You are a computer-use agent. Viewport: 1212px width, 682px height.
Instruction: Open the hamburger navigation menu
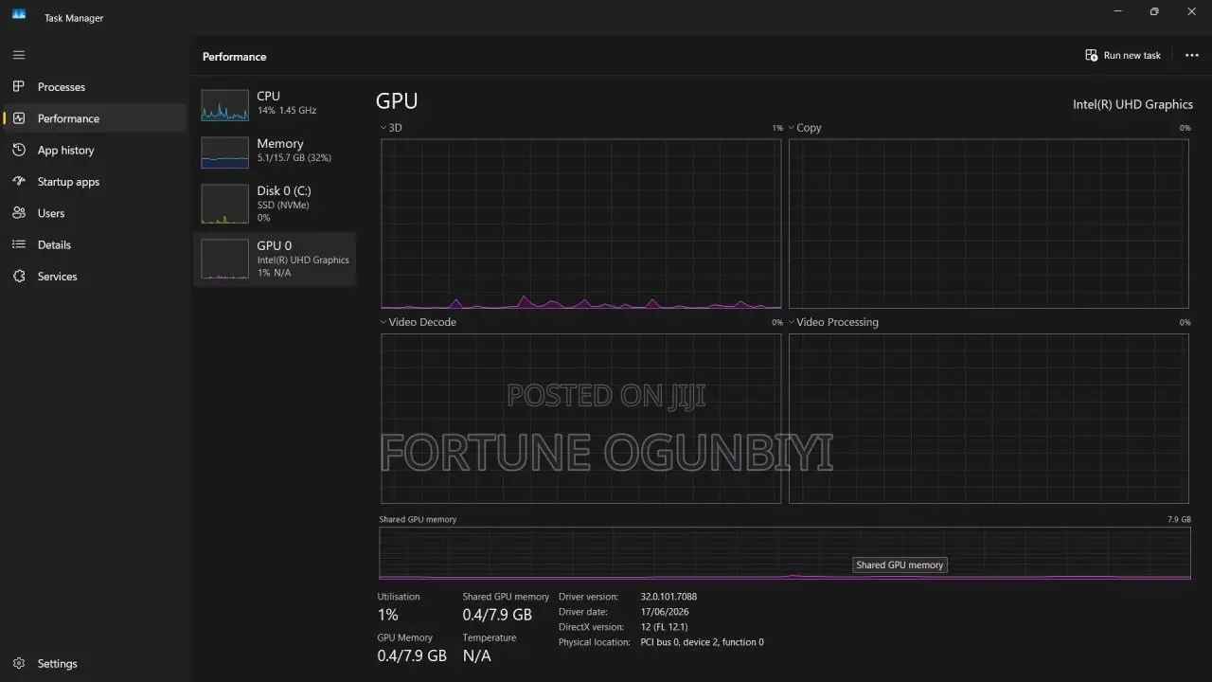tap(19, 55)
